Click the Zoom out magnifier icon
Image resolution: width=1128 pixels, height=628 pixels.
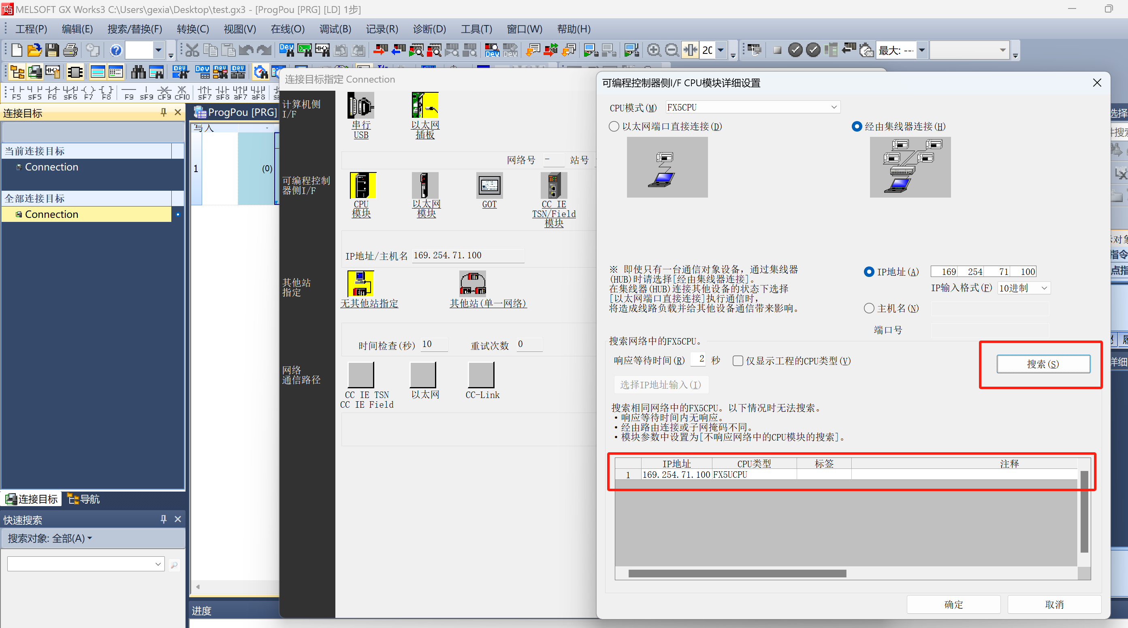click(x=672, y=50)
